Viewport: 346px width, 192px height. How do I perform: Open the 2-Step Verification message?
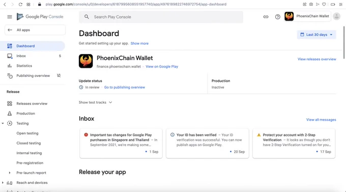294,144
